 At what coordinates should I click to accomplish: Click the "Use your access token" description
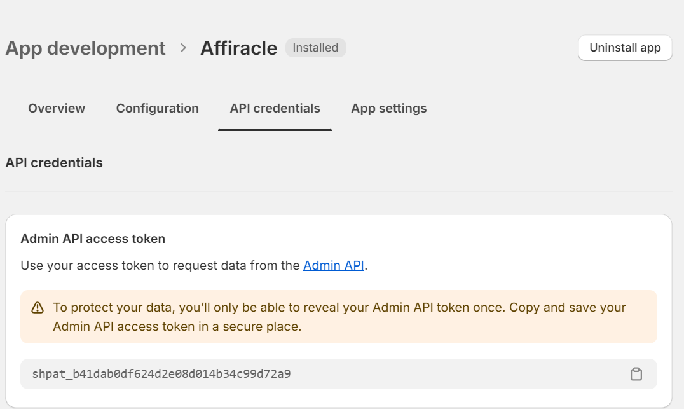(x=159, y=266)
